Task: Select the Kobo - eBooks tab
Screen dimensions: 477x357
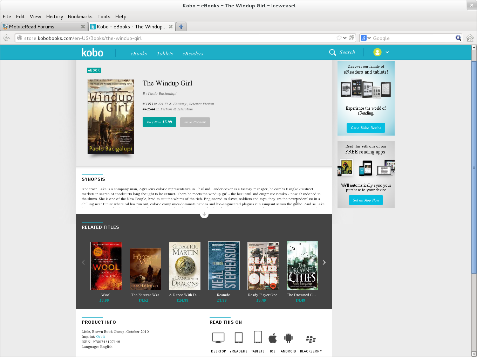Action: tap(132, 27)
